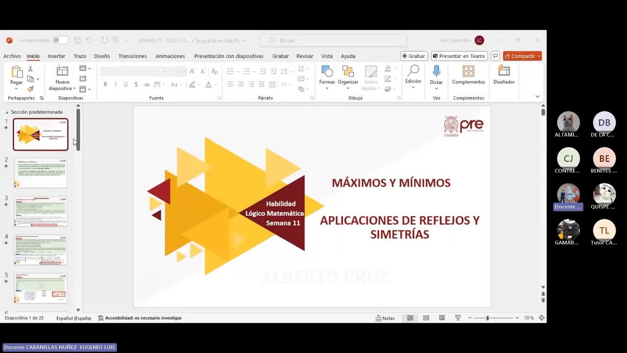
Task: Collapse the ribbon chevron
Action: point(537,97)
